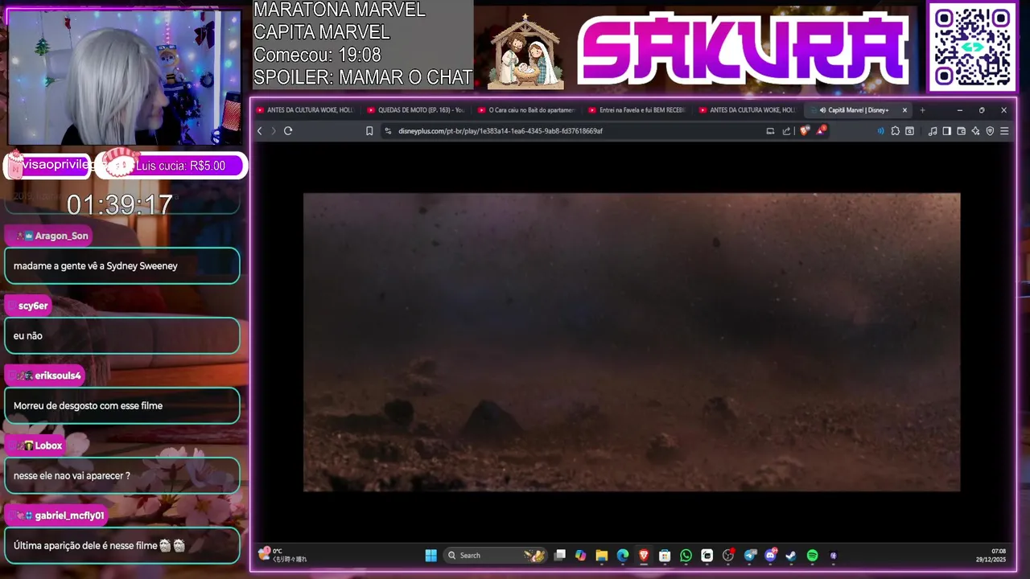Click the Disney+ video player area
This screenshot has width=1030, height=579.
(x=632, y=342)
